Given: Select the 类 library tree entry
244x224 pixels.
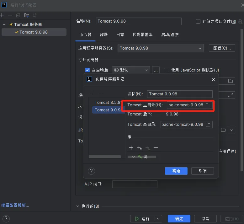Looking at the screenshot, I should click(x=146, y=157).
